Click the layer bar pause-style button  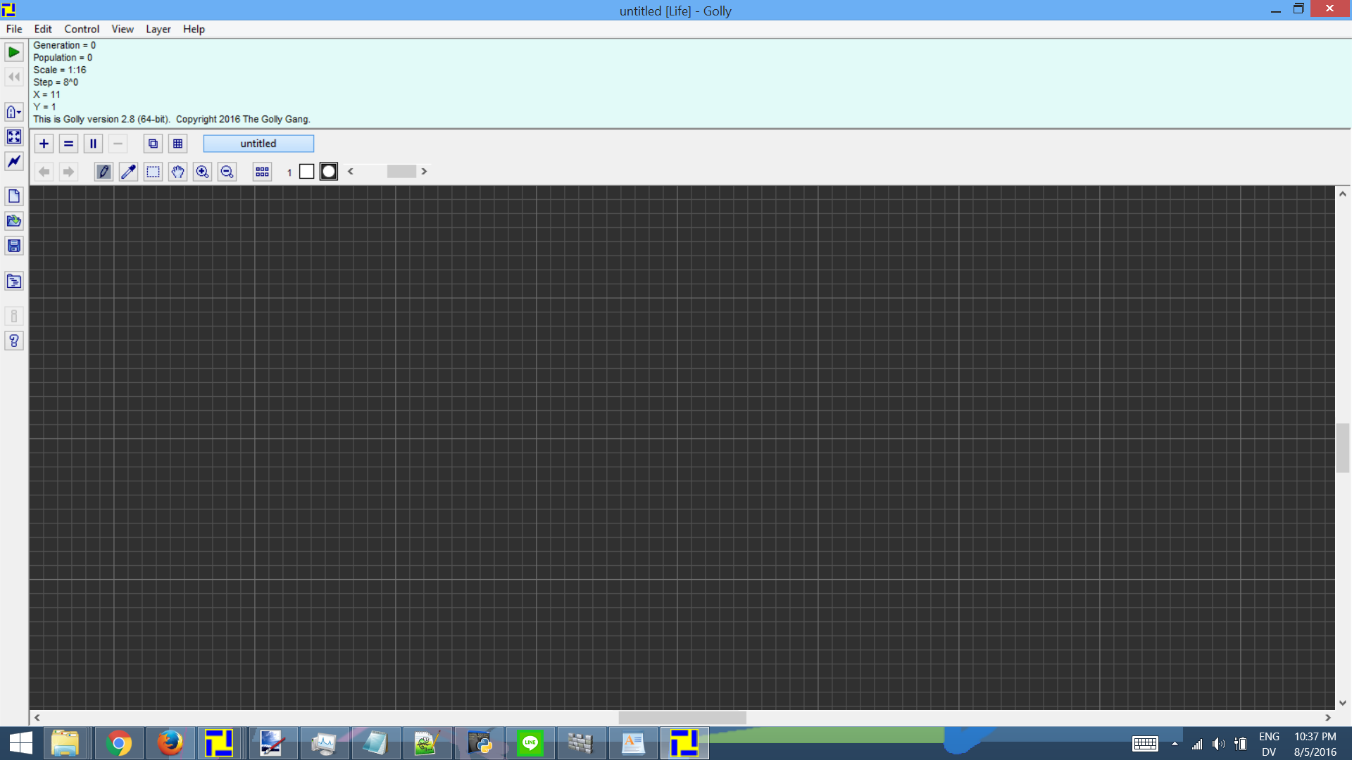(93, 144)
